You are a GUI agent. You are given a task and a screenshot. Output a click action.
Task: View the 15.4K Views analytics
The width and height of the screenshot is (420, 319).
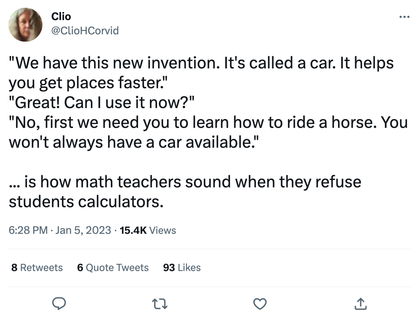(148, 230)
